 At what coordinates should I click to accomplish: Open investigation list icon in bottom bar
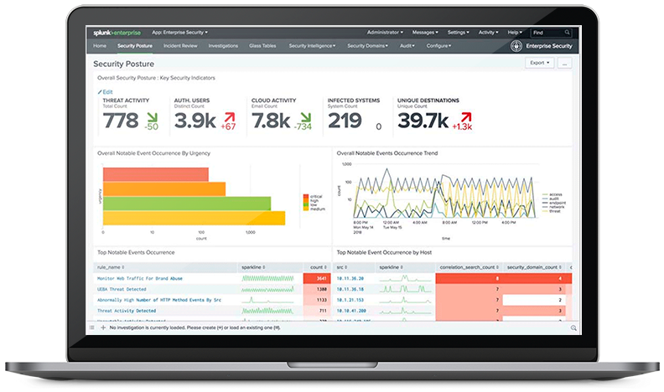[x=92, y=328]
